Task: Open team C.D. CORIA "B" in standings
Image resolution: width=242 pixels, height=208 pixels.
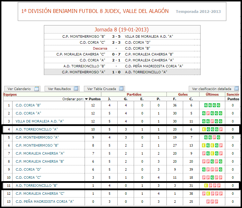Action: tap(28, 105)
